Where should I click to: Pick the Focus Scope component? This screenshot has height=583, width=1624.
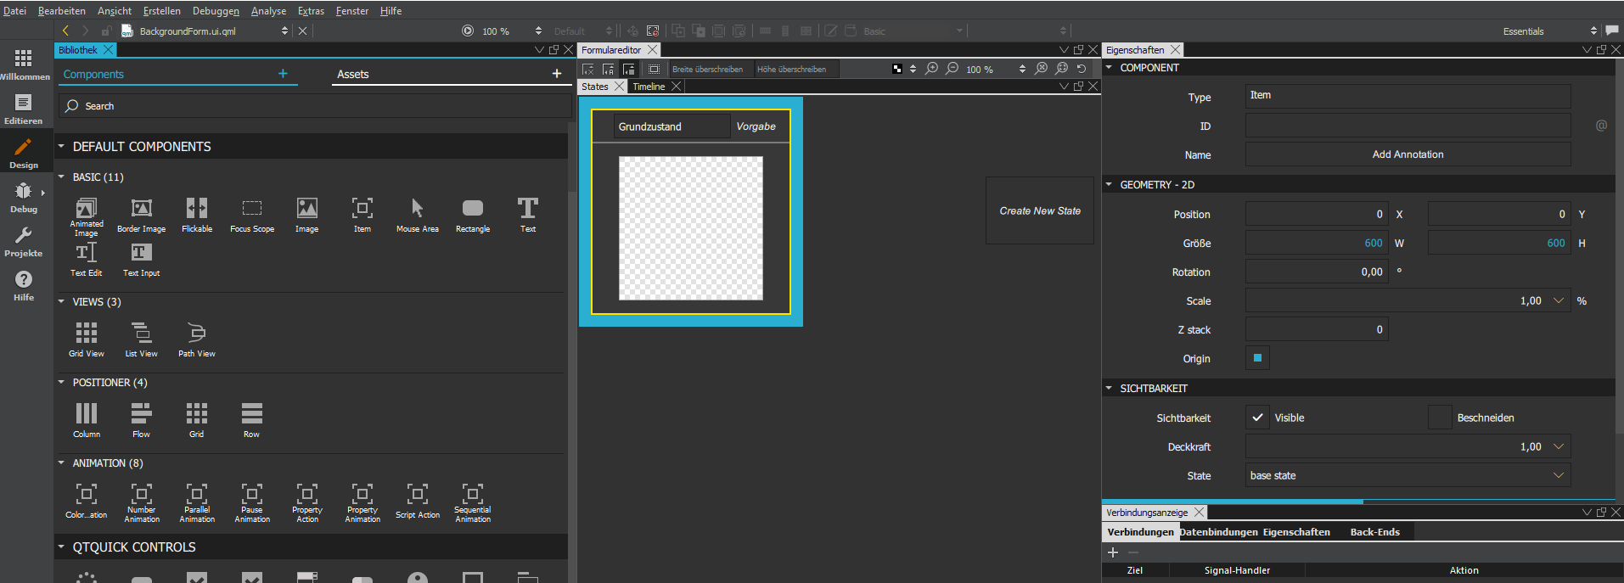pyautogui.click(x=252, y=216)
